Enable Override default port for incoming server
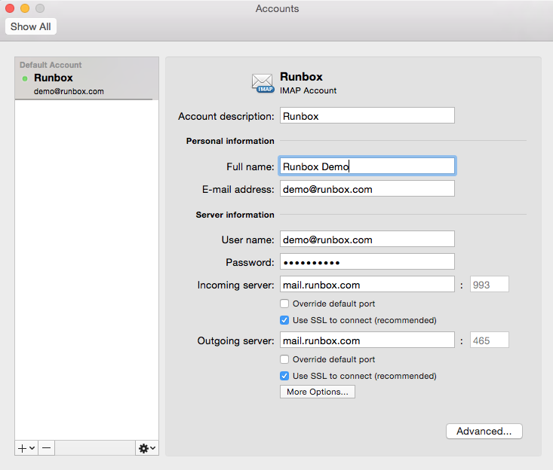Viewport: 553px width, 470px height. [x=284, y=304]
